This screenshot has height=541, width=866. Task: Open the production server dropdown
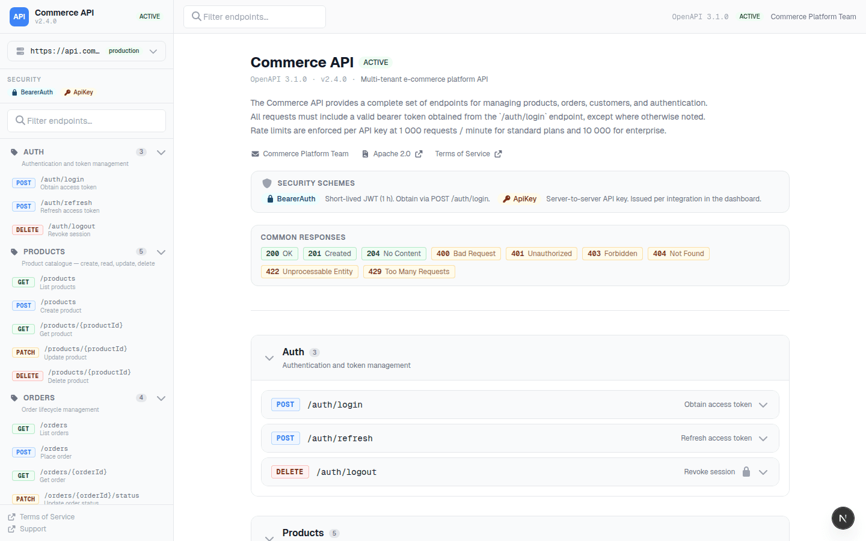click(x=87, y=51)
